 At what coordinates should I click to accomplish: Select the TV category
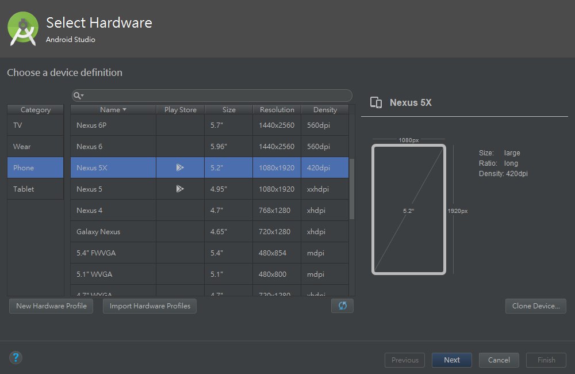click(x=35, y=125)
